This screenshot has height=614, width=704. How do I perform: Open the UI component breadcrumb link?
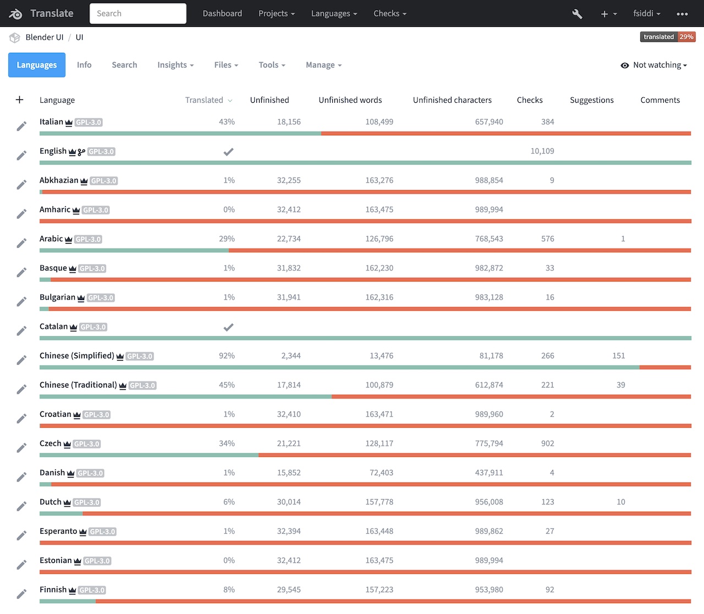(x=79, y=37)
